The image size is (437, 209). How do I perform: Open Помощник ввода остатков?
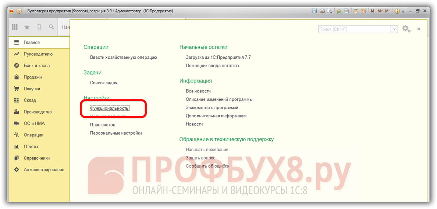(212, 66)
